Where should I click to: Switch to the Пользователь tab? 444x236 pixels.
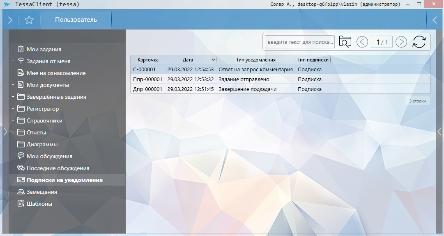tap(76, 20)
